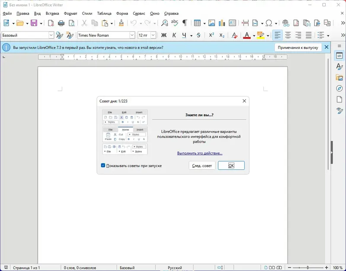This screenshot has height=271, width=346.
Task: Click the Print icon
Action: click(x=61, y=23)
